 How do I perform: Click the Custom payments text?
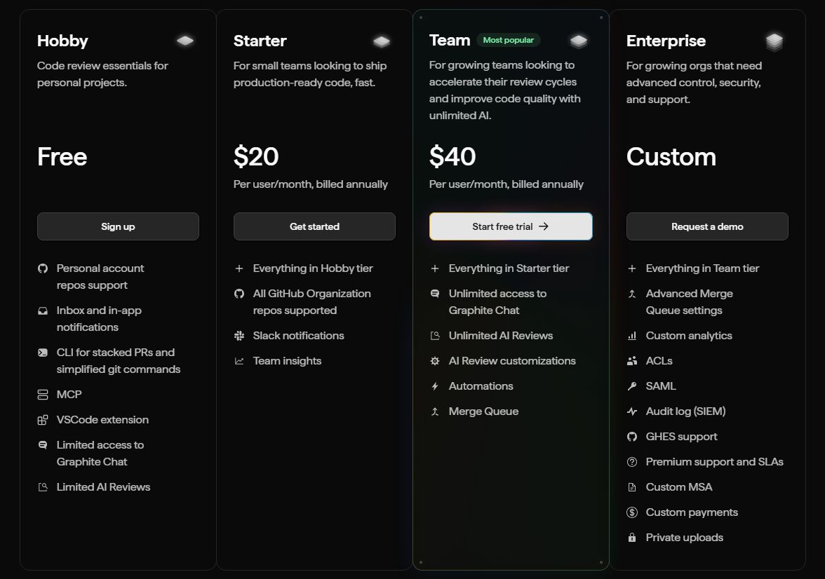[x=692, y=512]
